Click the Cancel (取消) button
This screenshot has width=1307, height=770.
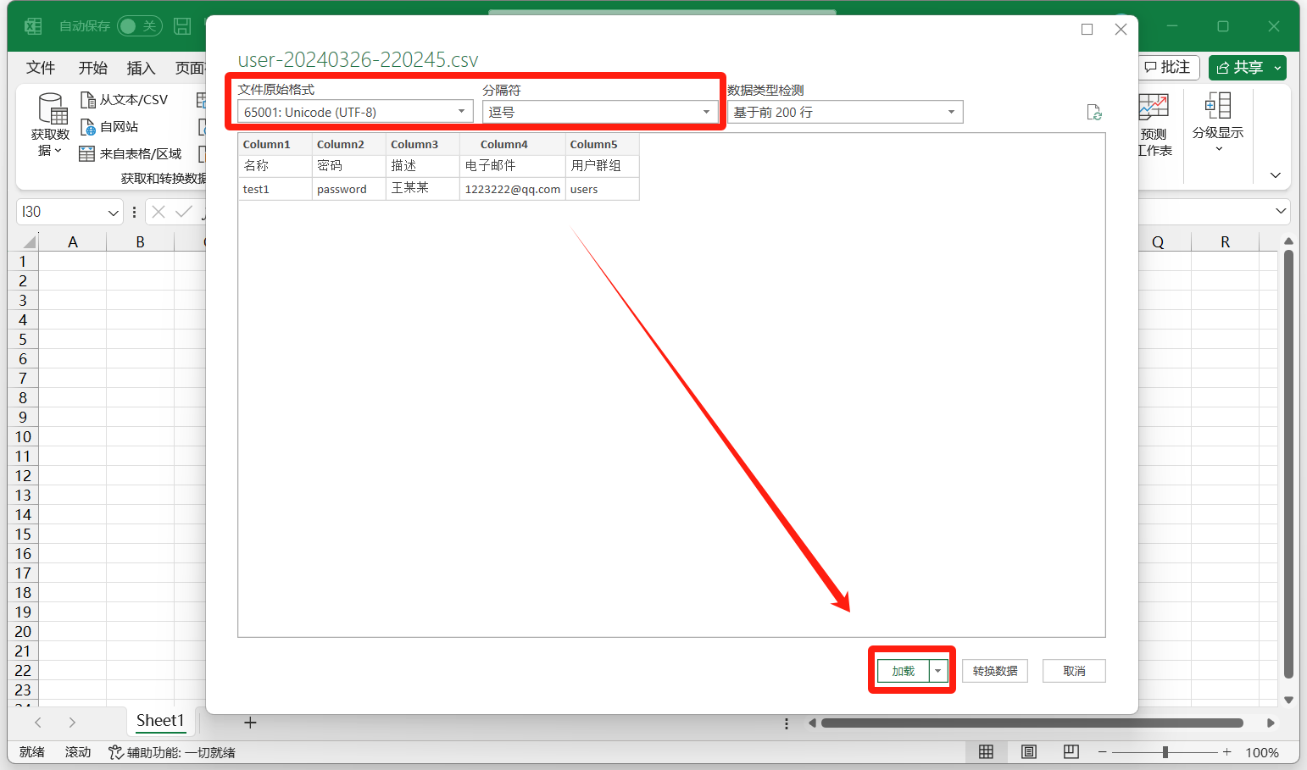(x=1074, y=671)
